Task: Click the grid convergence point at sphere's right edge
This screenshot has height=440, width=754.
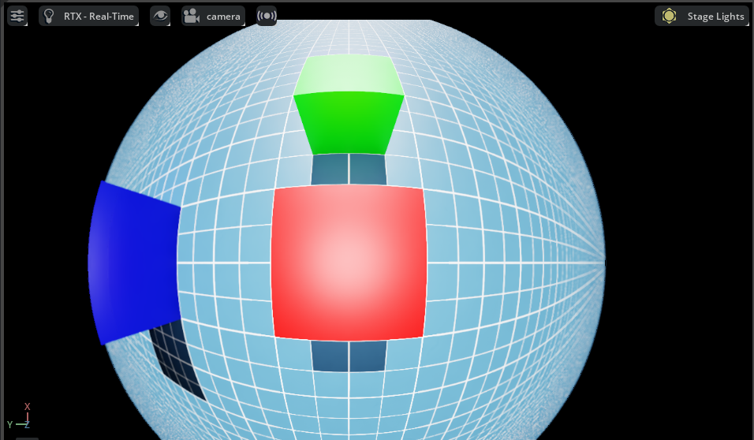Action: pyautogui.click(x=603, y=262)
